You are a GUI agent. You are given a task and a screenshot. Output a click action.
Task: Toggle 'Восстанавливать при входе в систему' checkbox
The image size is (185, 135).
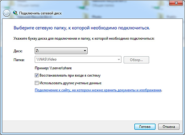pos(37,75)
